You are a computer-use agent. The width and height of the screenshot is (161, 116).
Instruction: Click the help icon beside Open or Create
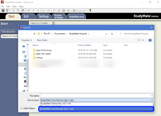click(x=53, y=23)
